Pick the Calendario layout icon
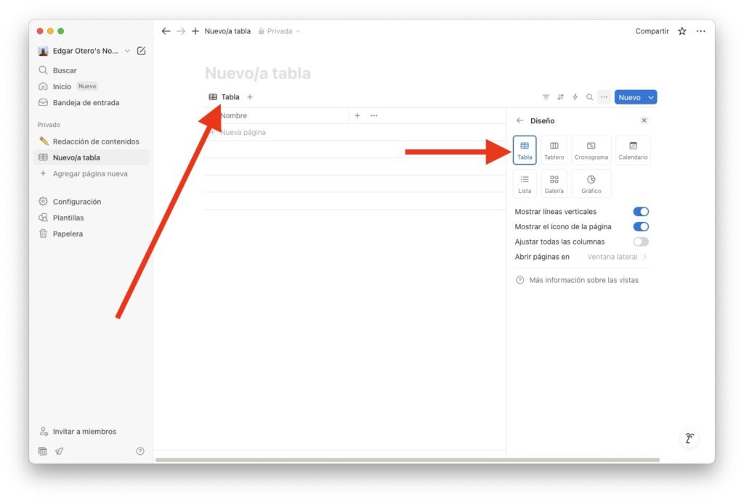This screenshot has width=744, height=502. click(x=633, y=150)
